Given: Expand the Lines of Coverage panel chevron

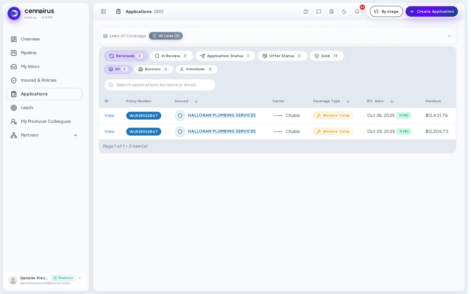Looking at the screenshot, I should (449, 36).
